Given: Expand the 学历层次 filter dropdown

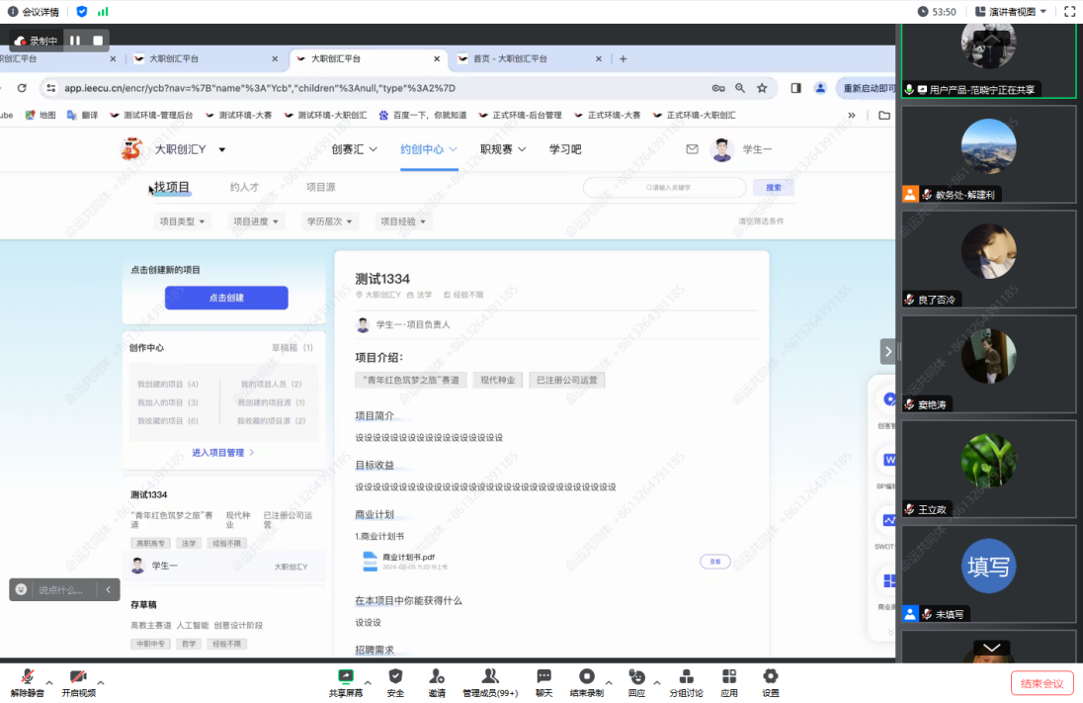Looking at the screenshot, I should point(330,221).
